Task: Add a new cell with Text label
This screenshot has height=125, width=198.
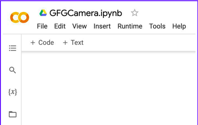Action: (77, 43)
